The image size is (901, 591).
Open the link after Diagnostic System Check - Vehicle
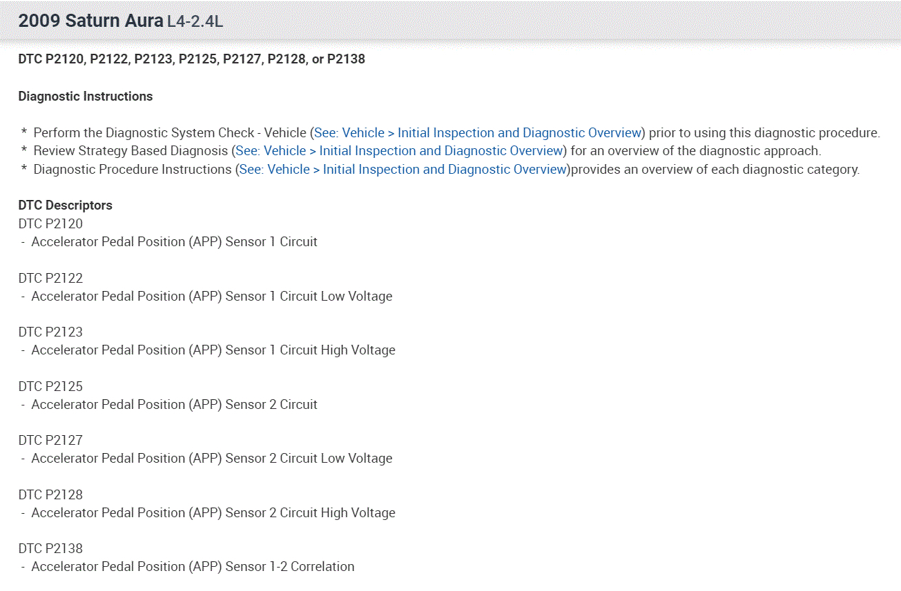point(478,133)
